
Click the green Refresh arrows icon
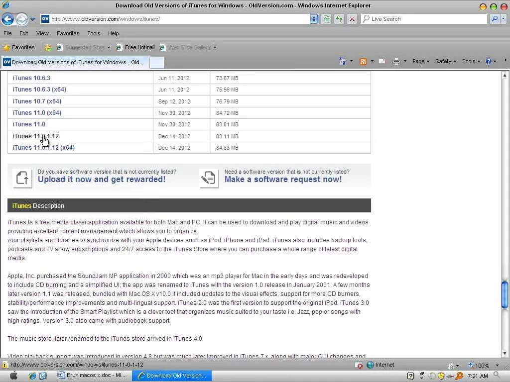[339, 19]
